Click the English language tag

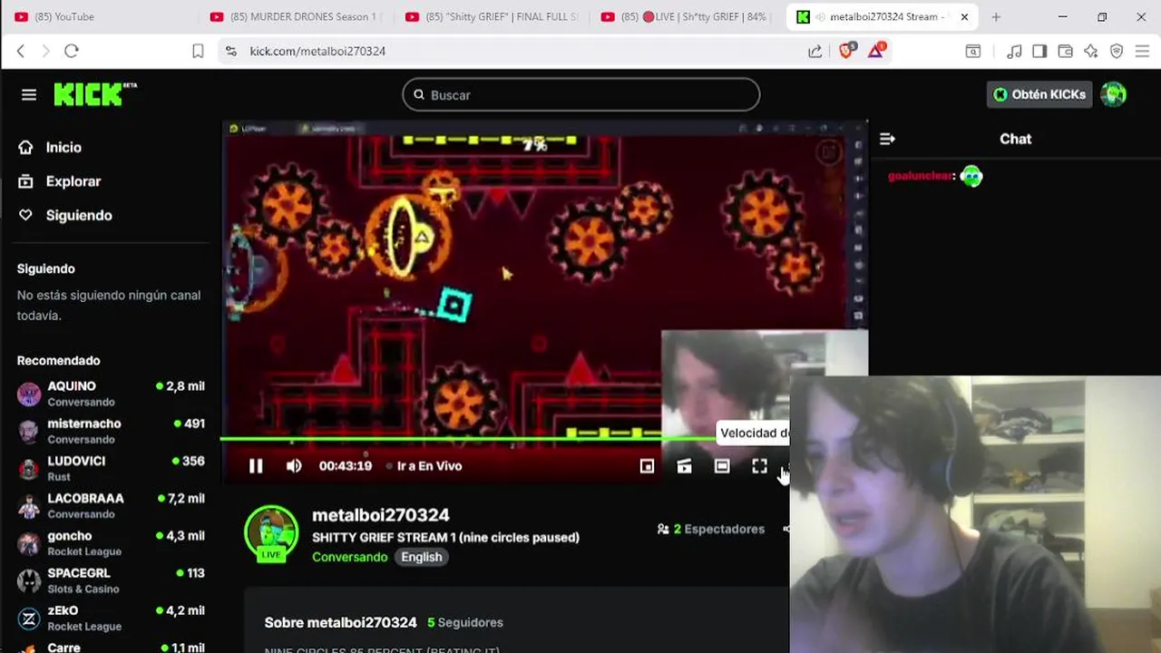[x=422, y=557]
